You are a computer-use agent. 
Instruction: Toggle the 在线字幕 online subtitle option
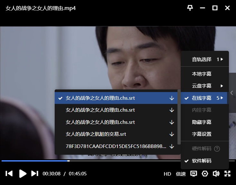(x=202, y=98)
